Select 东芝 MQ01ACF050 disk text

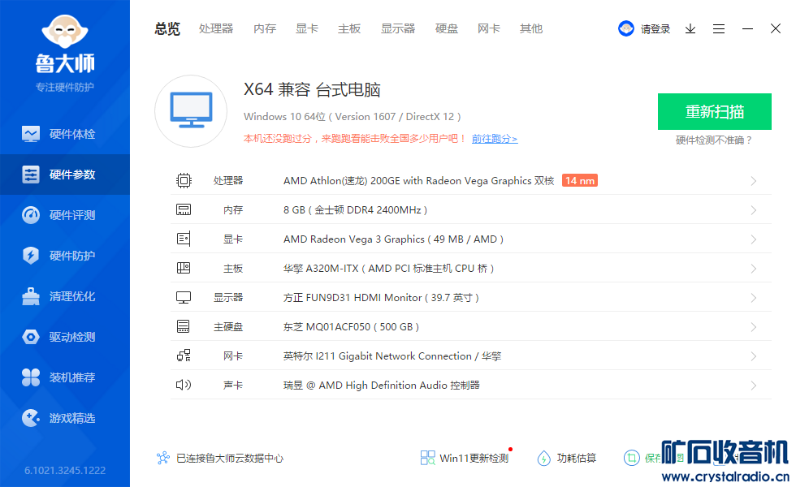tap(351, 326)
